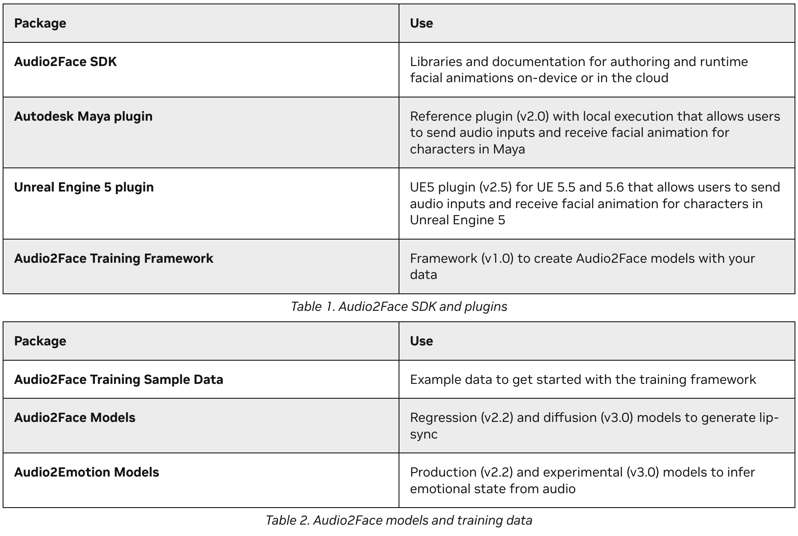Click the Use header in the first table
798x536 pixels.
[421, 23]
